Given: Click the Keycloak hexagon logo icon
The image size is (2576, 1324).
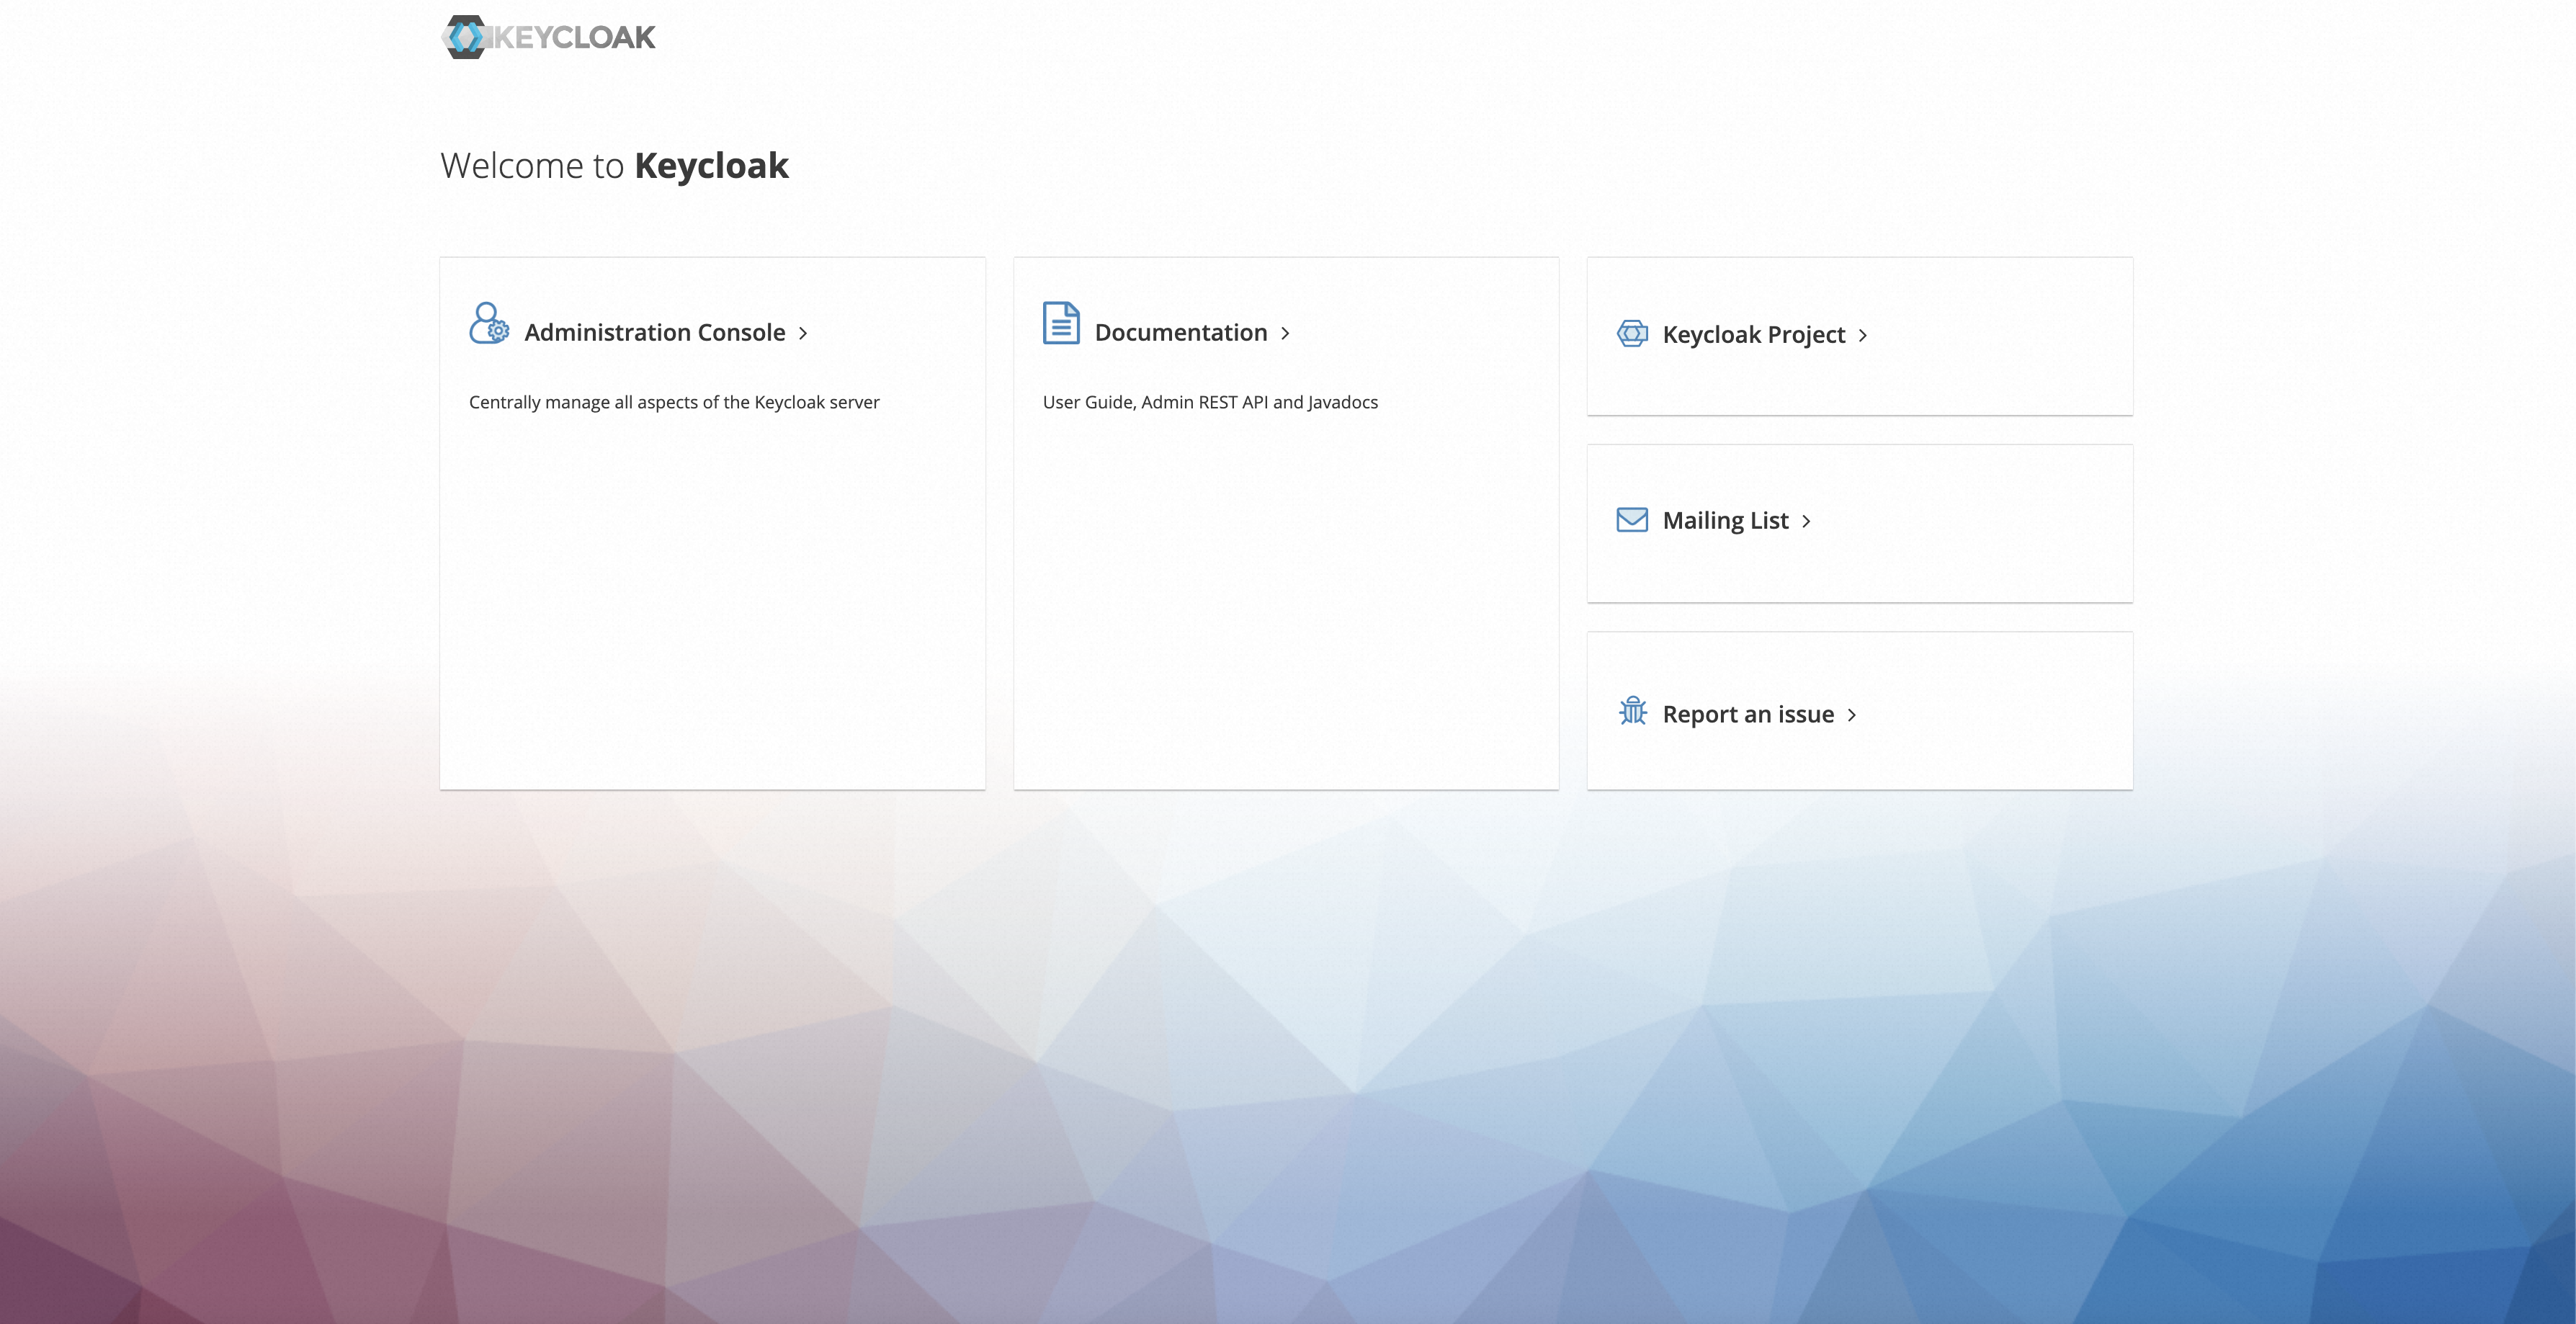Looking at the screenshot, I should tap(464, 37).
